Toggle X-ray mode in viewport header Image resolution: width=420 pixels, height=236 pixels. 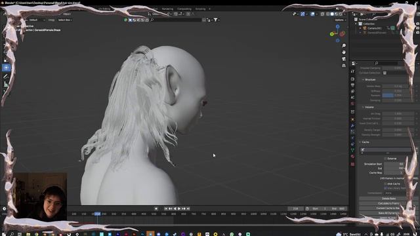[x=322, y=14]
